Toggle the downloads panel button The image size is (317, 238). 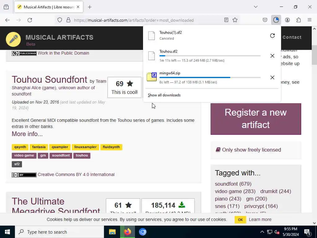[x=276, y=20]
